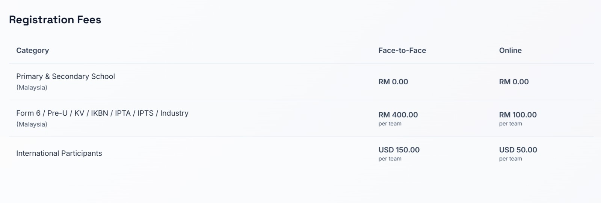Click the Face-to-Face column header
The width and height of the screenshot is (601, 203).
402,50
